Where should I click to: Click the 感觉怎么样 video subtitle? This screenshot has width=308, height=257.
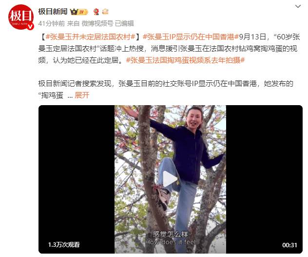[x=170, y=234]
